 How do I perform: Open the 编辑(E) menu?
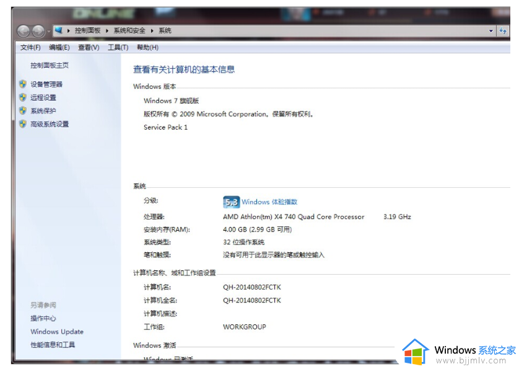click(x=59, y=47)
